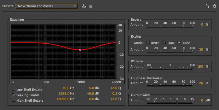
Task: Edit the Widener amount 100 % value
Action: (x=200, y=66)
